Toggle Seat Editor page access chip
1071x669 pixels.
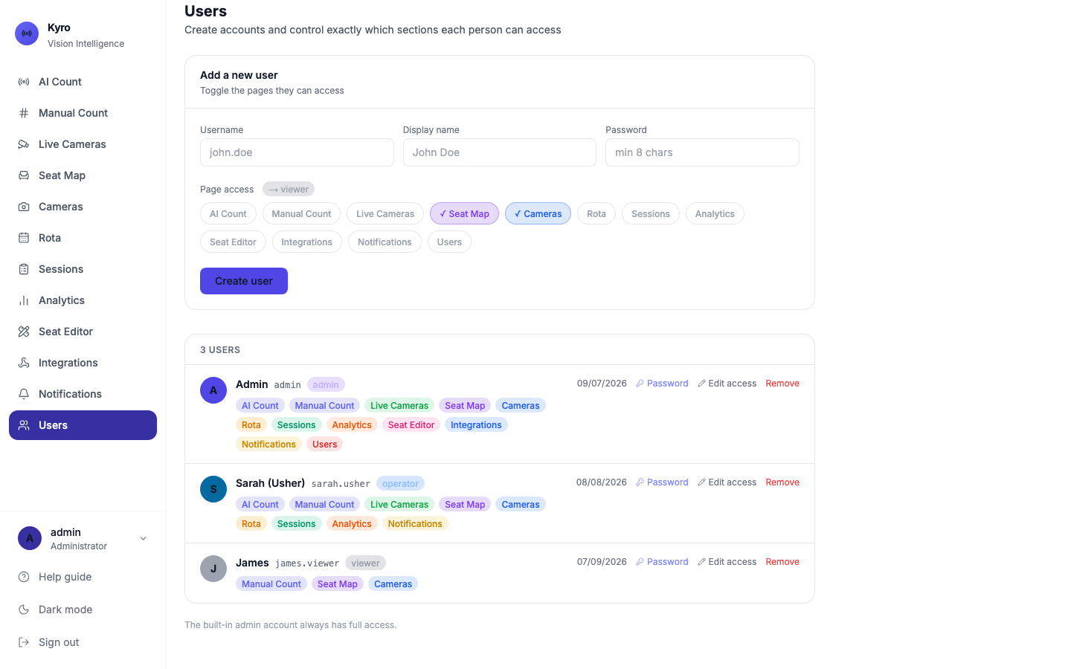233,242
